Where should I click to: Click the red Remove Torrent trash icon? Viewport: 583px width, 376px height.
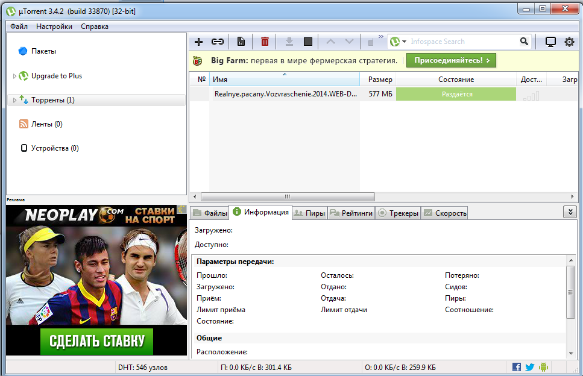(265, 42)
